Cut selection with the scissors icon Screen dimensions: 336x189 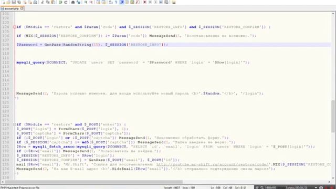coord(43,2)
